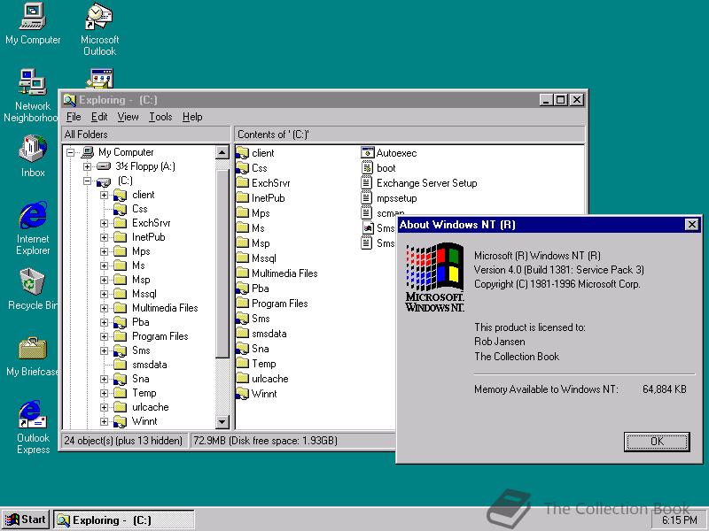Click the taskbar clock showing 6:15 PM
This screenshot has width=709, height=531.
click(680, 520)
